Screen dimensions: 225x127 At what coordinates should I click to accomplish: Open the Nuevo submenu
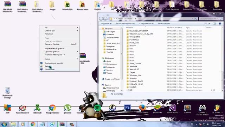(x=59, y=59)
